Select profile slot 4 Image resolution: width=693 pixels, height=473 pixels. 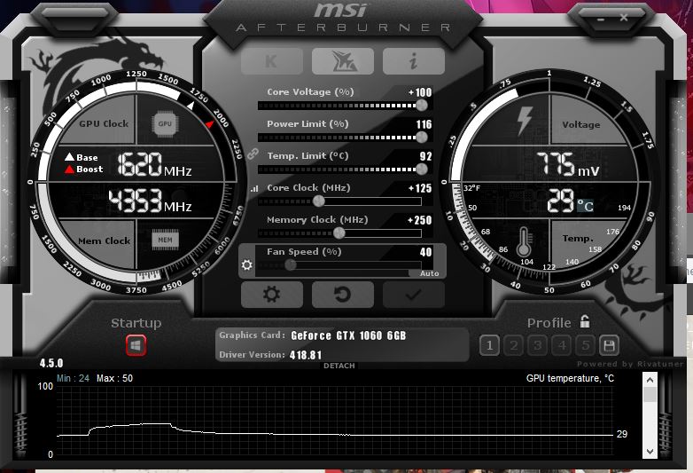[x=561, y=345]
